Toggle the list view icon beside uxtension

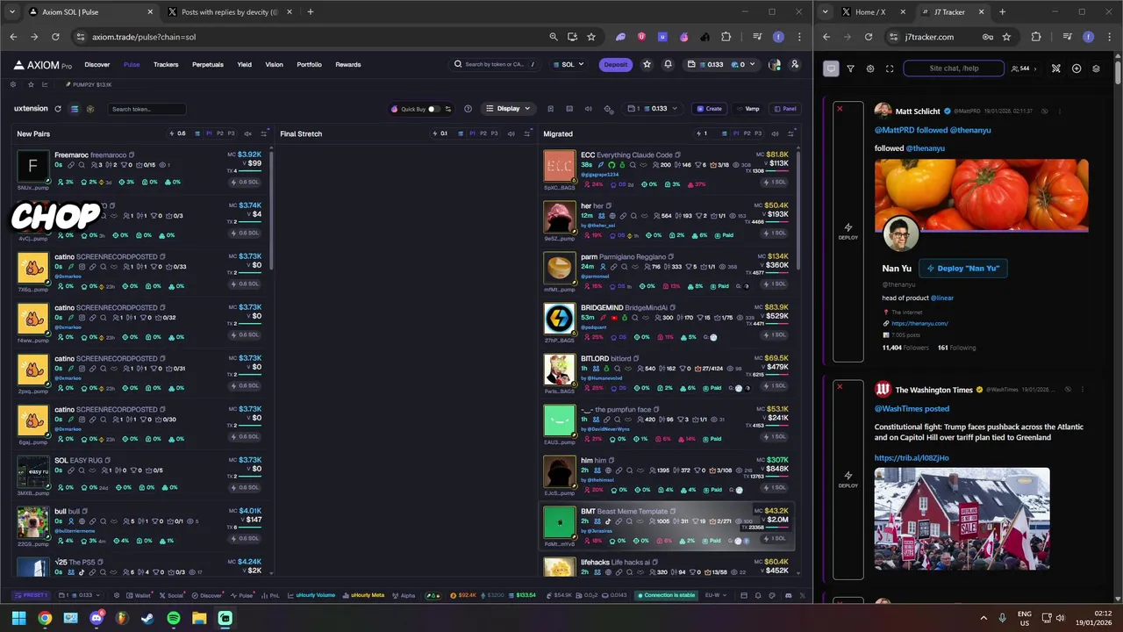(75, 109)
